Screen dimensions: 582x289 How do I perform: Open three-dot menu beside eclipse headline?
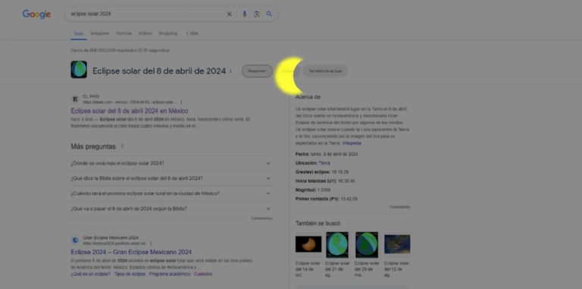tap(230, 71)
